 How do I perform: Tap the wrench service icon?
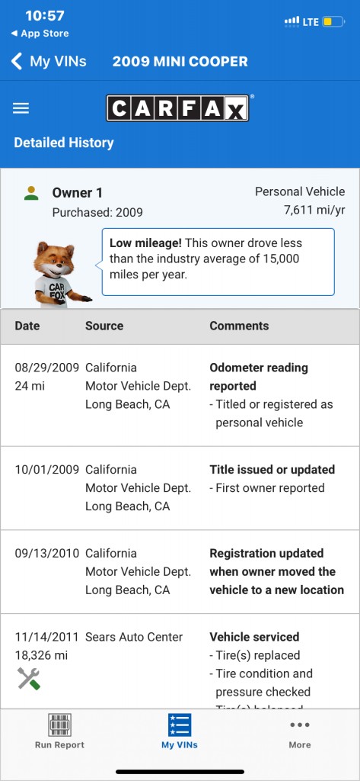[x=28, y=678]
